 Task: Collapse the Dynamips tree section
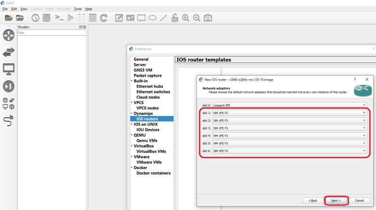132,113
